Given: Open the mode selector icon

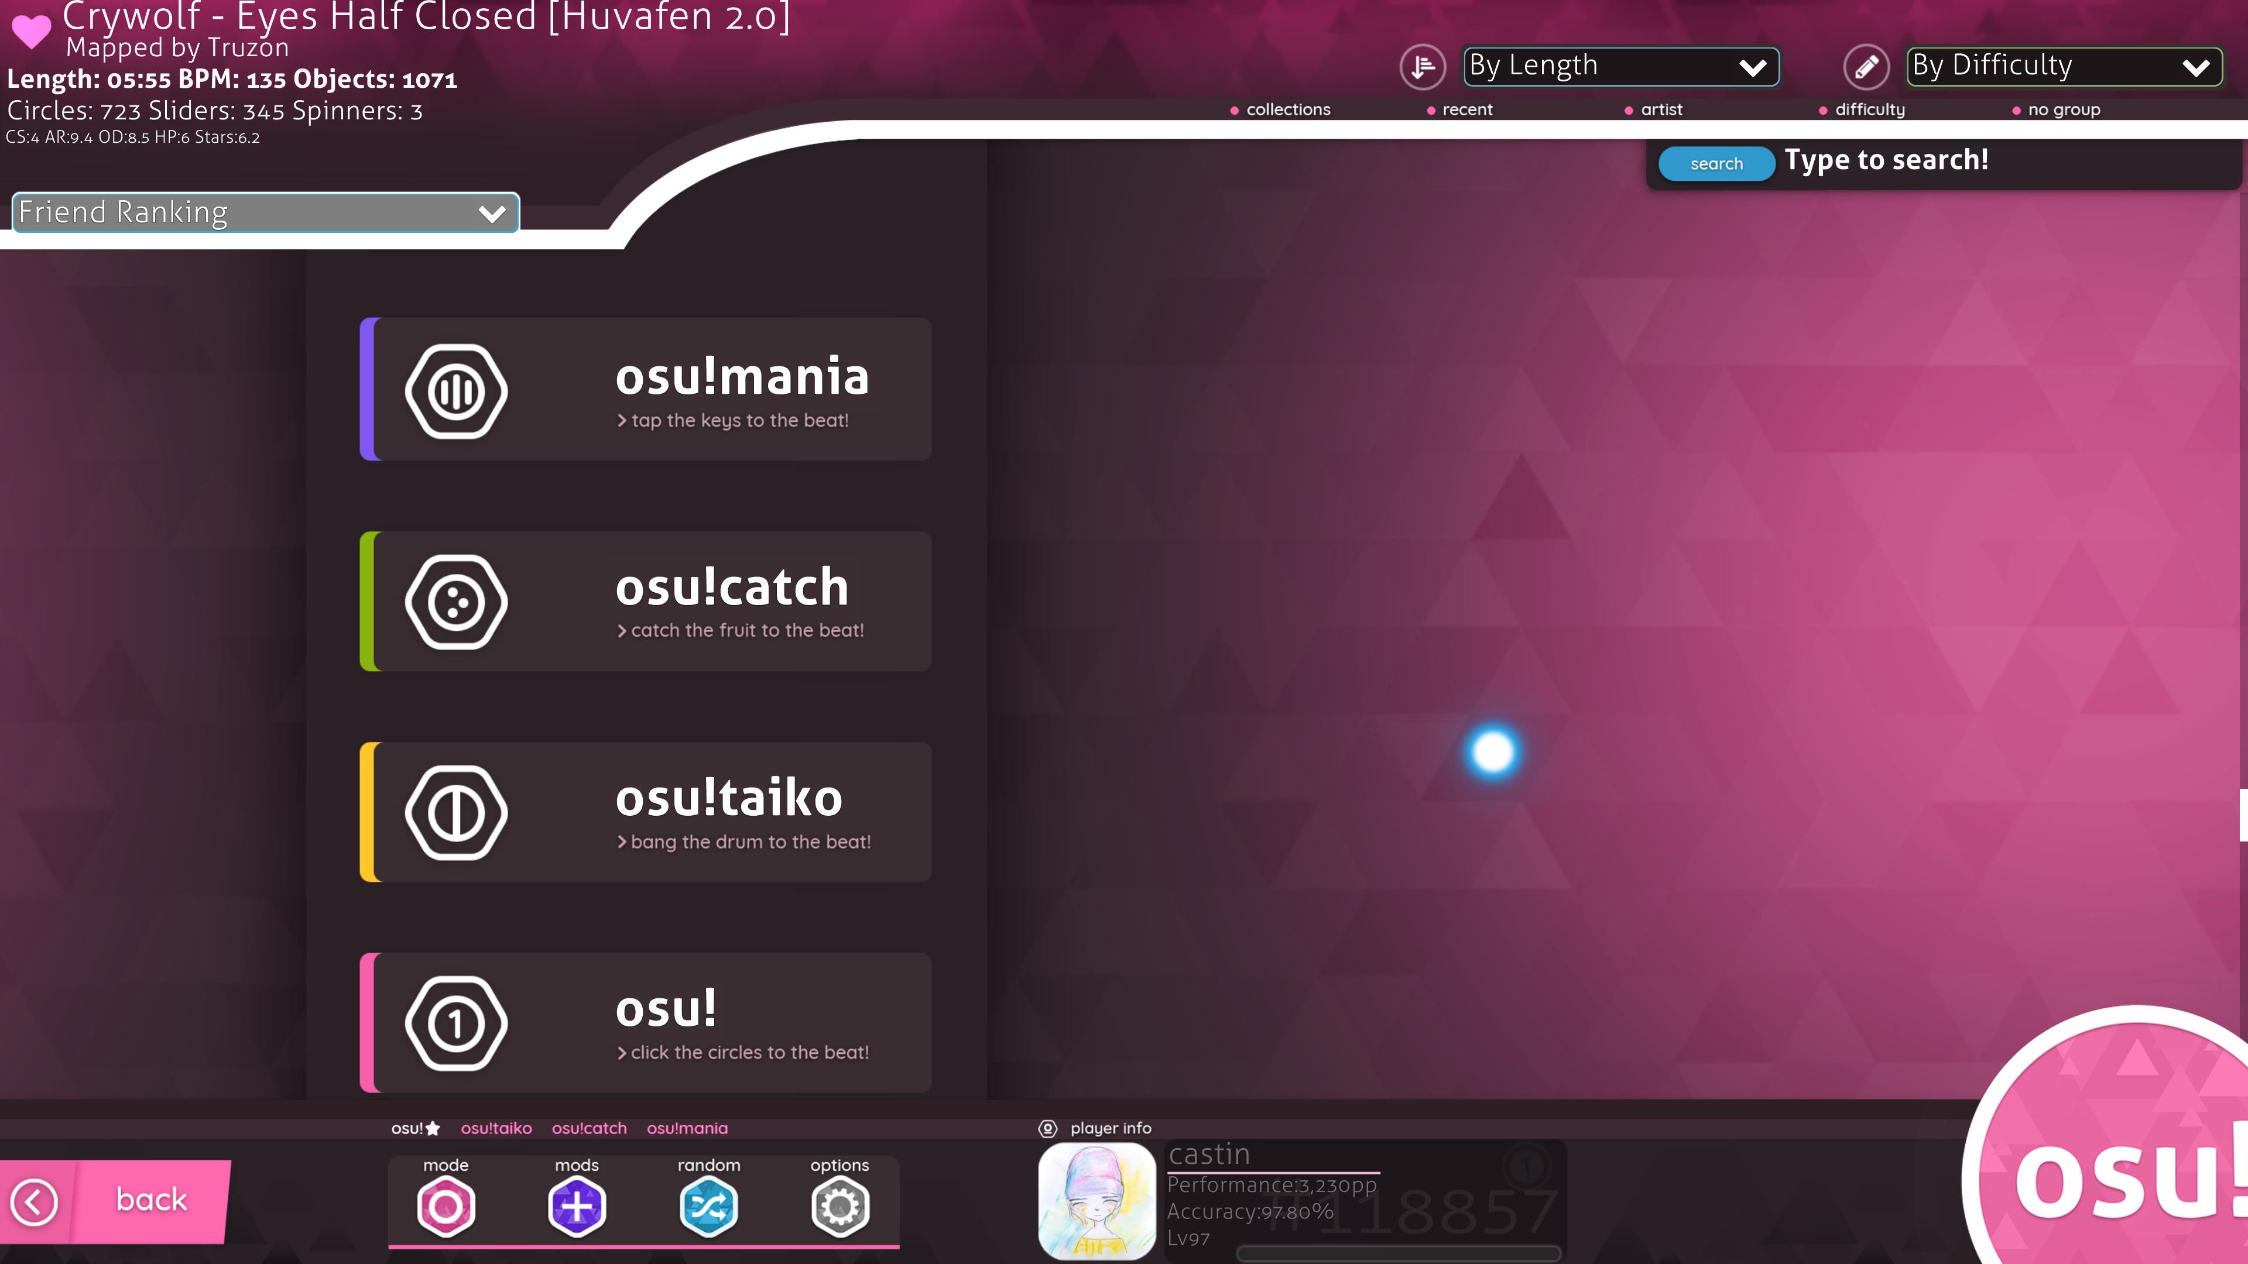Looking at the screenshot, I should point(446,1207).
